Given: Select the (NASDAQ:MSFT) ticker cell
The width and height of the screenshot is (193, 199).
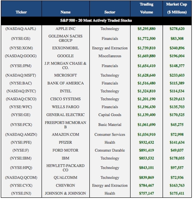Looking at the screenshot, I should coord(21,75).
